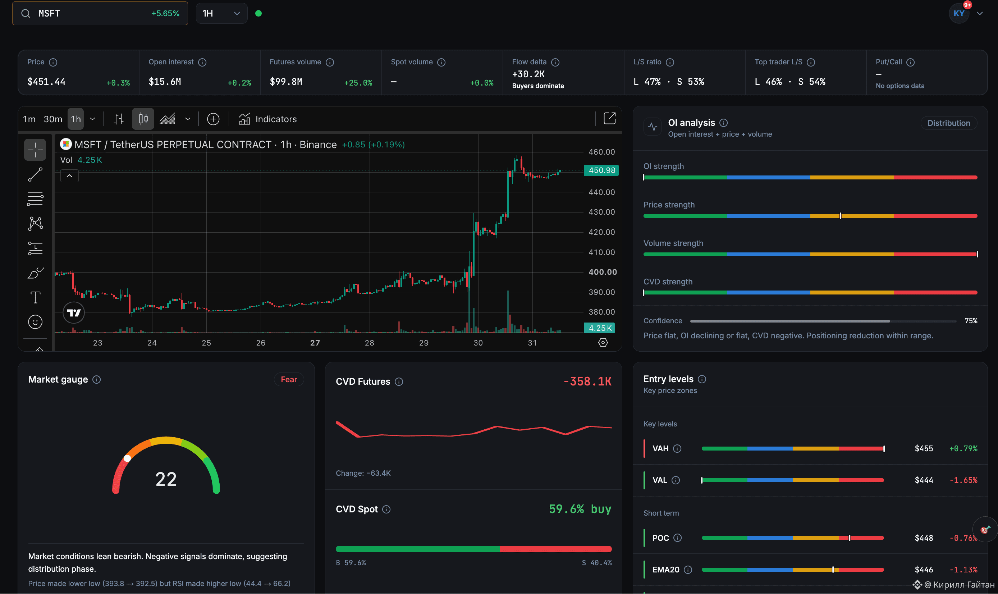Open chart in fullscreen popup icon
998x594 pixels.
click(x=609, y=119)
